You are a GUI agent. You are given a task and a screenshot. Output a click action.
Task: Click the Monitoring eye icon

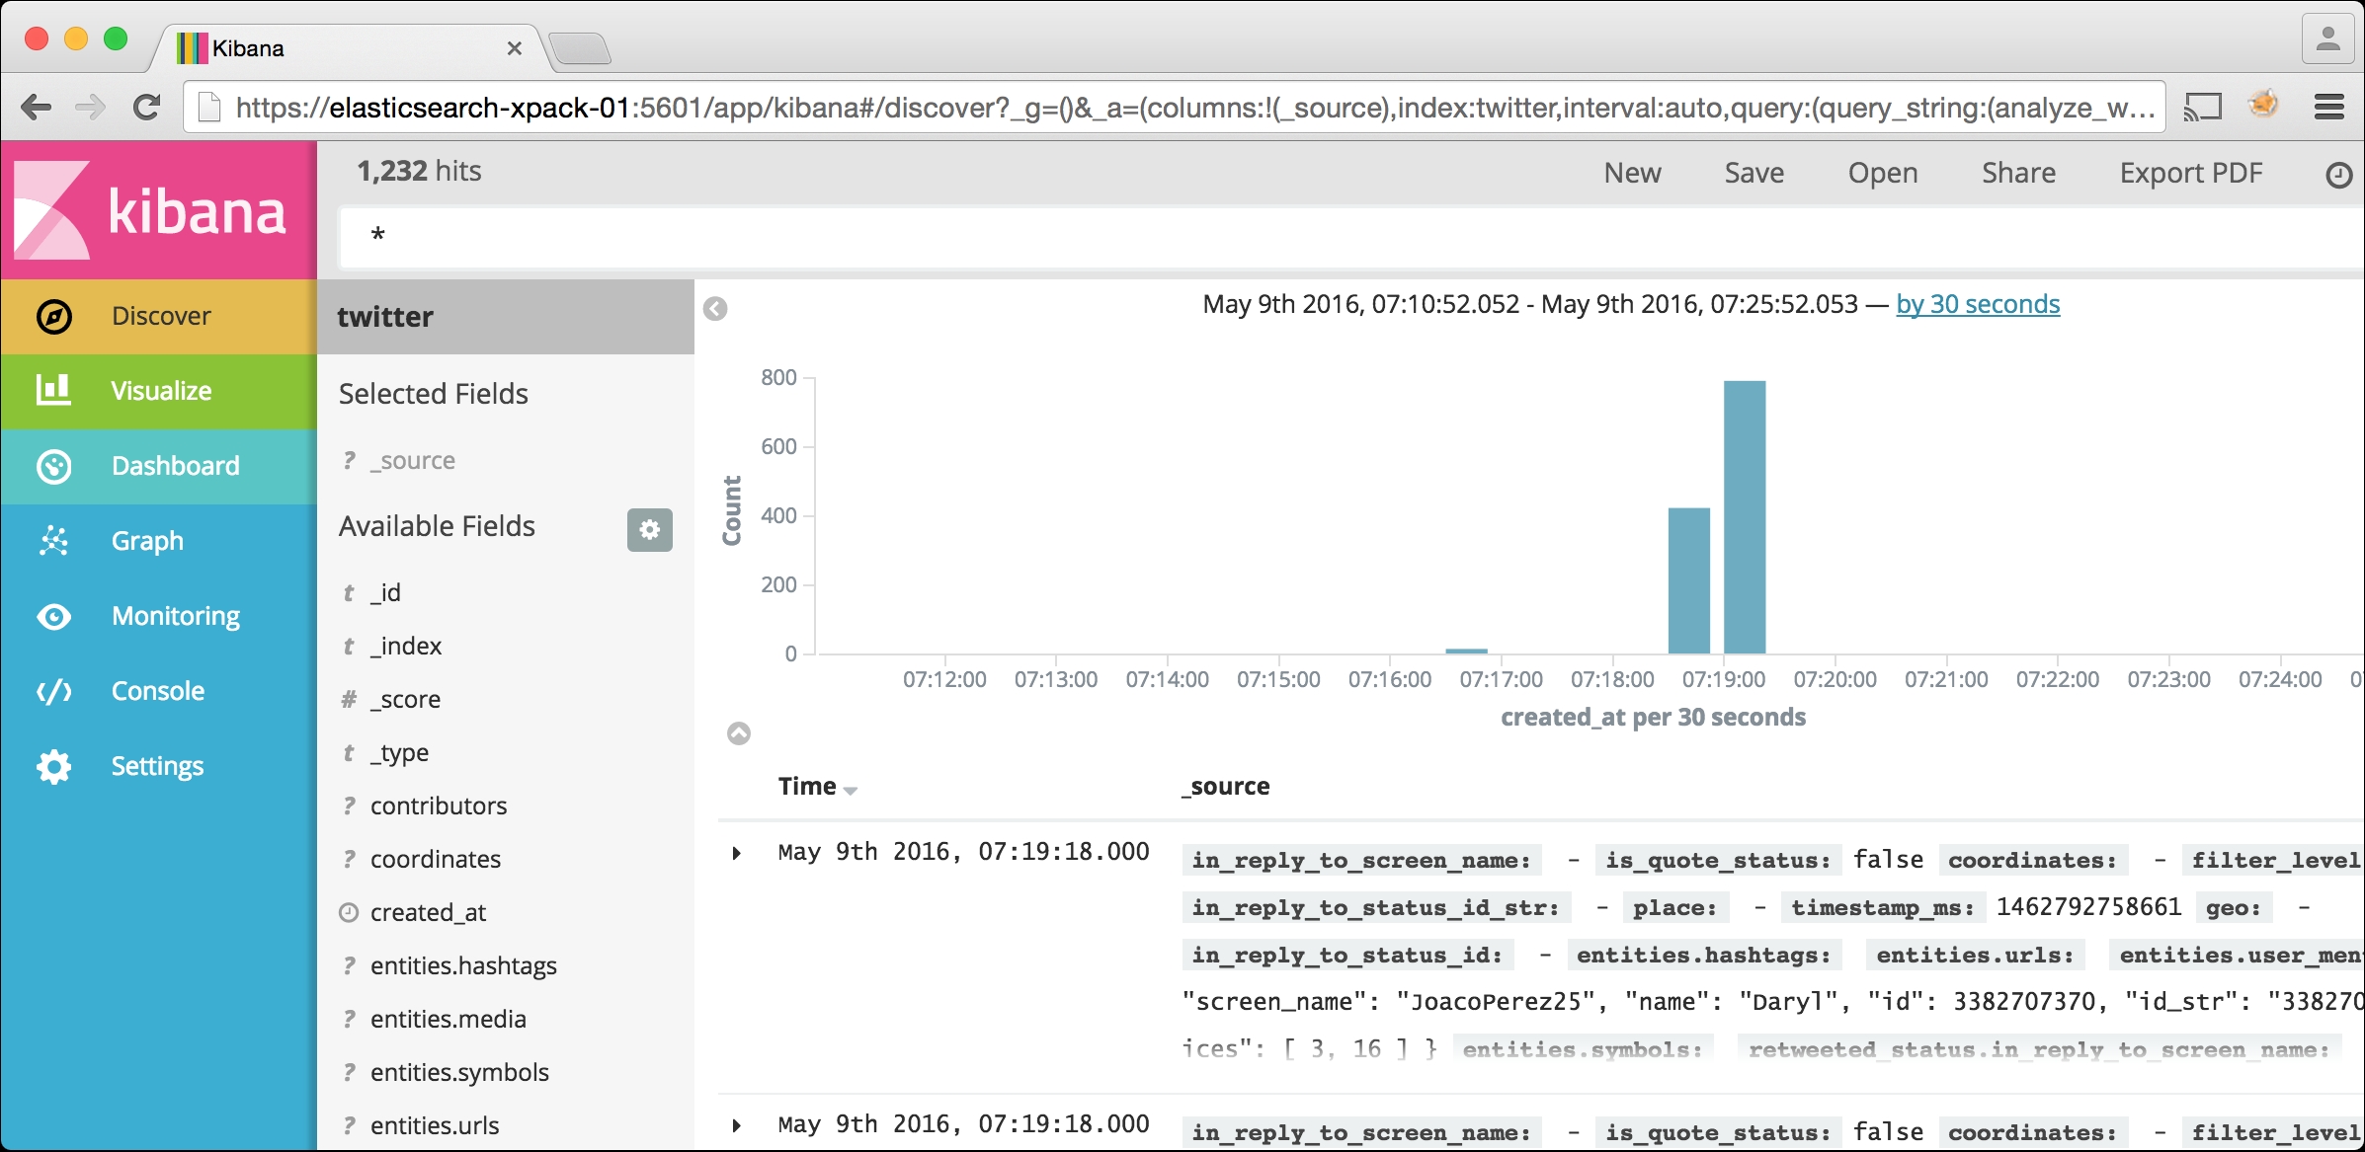coord(54,617)
